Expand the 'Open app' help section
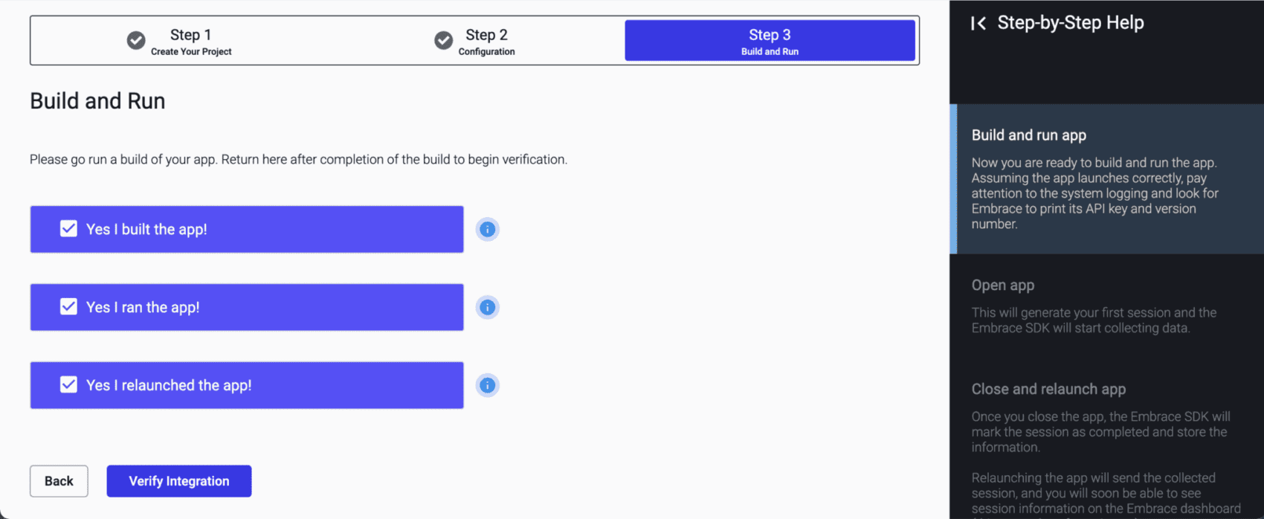The image size is (1264, 519). (x=1003, y=286)
